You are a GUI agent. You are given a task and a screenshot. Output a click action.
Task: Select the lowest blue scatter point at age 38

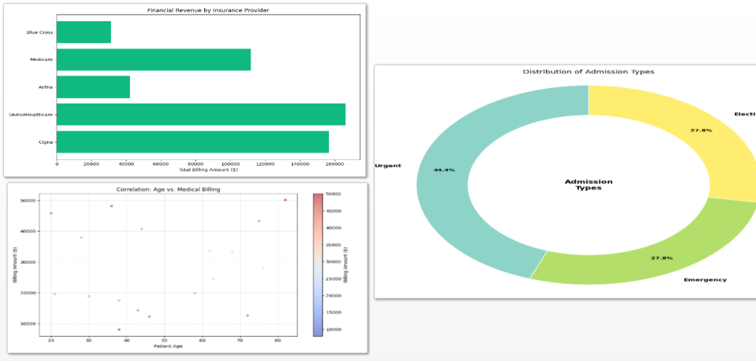point(119,329)
